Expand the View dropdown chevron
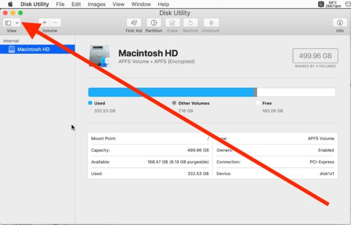351x225 pixels. (x=17, y=23)
